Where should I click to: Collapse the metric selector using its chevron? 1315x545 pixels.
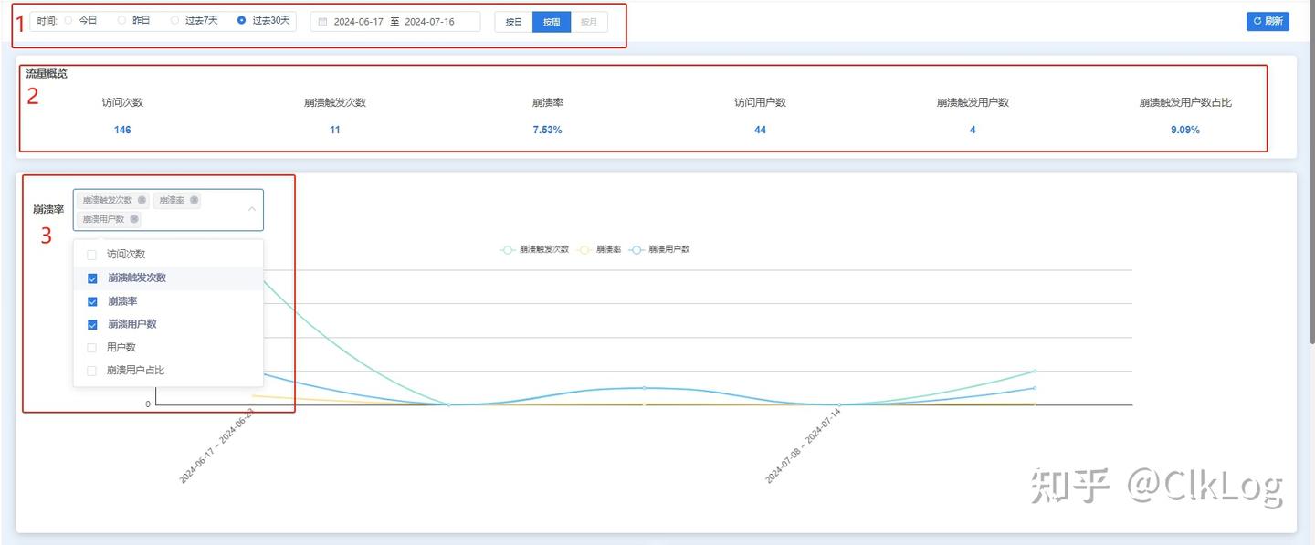point(252,208)
